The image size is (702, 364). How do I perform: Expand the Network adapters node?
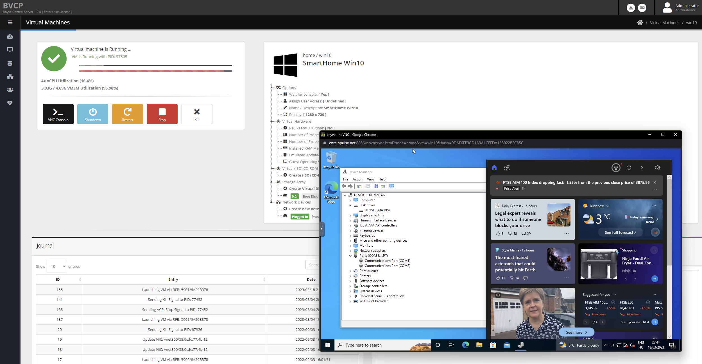pyautogui.click(x=350, y=251)
